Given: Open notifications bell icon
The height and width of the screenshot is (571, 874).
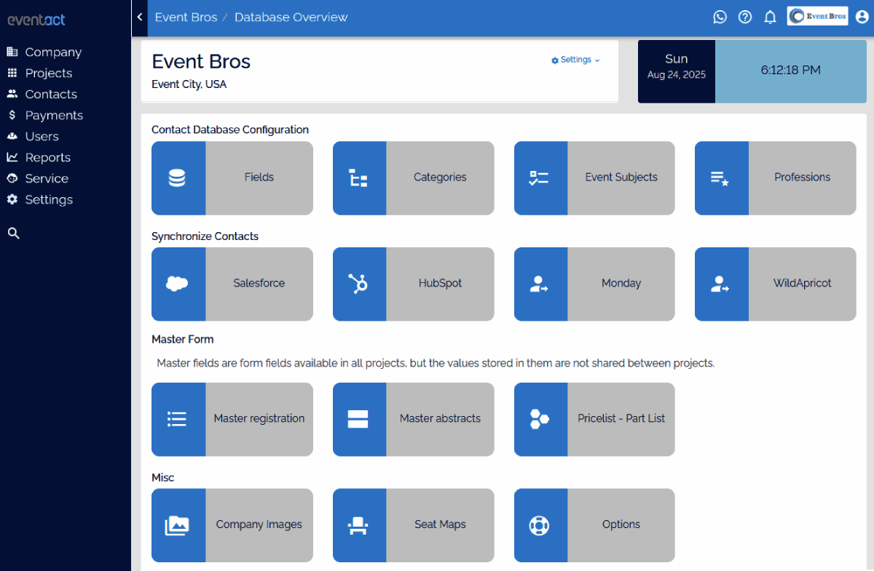Looking at the screenshot, I should click(770, 17).
